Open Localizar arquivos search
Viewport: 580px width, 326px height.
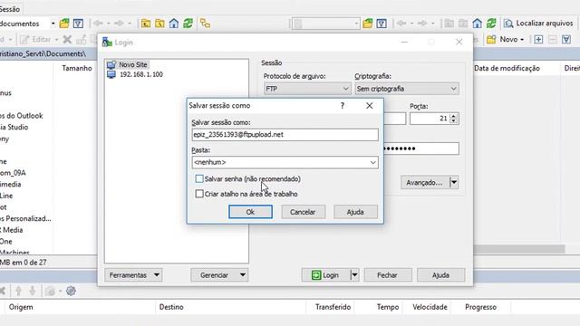538,24
